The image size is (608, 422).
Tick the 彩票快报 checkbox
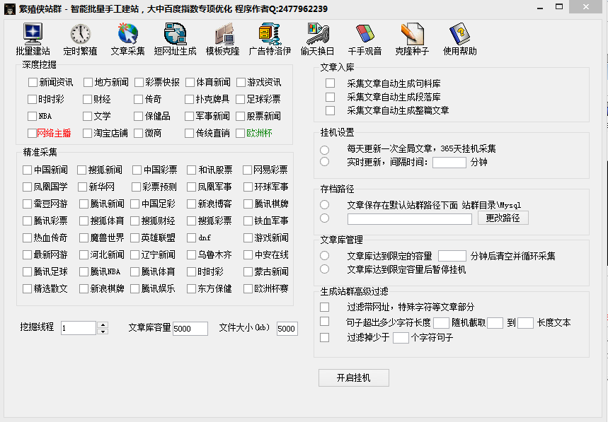[139, 82]
